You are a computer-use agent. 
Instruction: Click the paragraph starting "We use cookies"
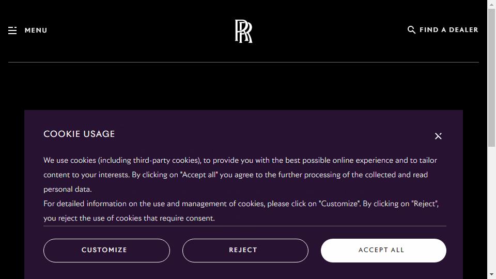(240, 175)
